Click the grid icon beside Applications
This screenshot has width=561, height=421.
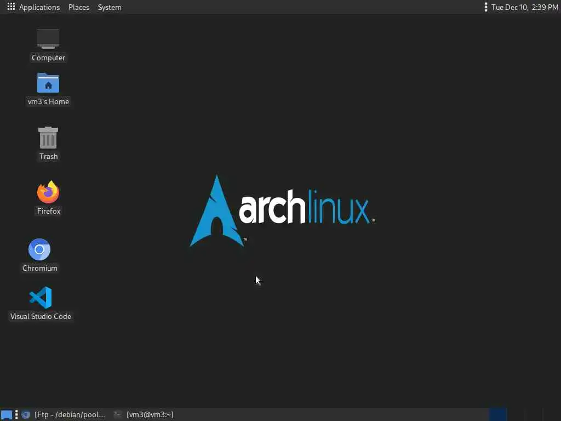coord(11,7)
